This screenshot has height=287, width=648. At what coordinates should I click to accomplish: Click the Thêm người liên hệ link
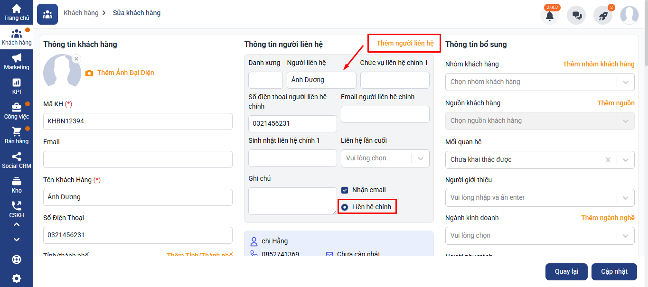coord(405,43)
